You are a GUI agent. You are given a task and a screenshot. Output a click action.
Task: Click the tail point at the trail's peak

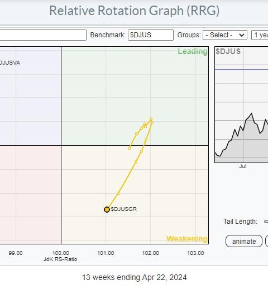tap(151, 119)
